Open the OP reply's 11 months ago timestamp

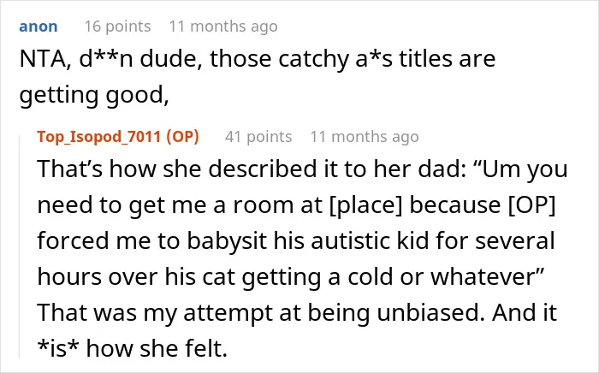[x=365, y=137]
